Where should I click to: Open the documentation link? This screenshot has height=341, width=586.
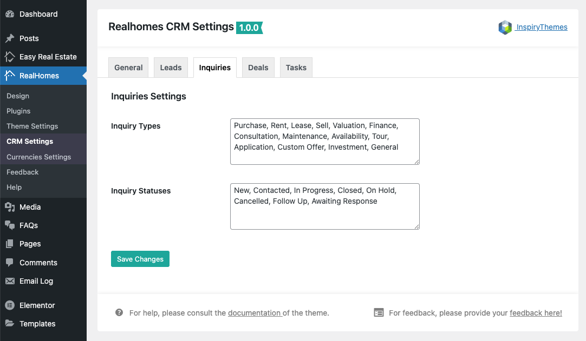click(254, 313)
